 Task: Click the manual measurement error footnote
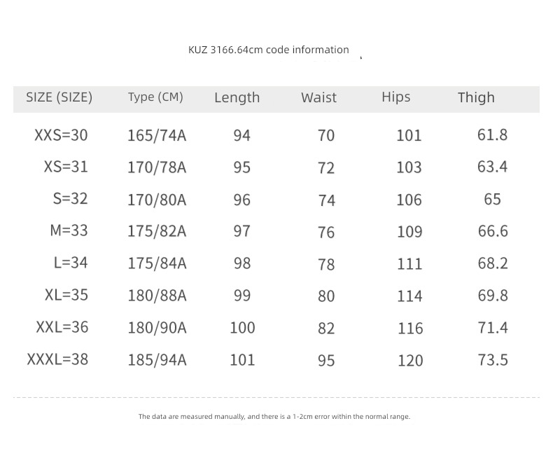(x=274, y=417)
